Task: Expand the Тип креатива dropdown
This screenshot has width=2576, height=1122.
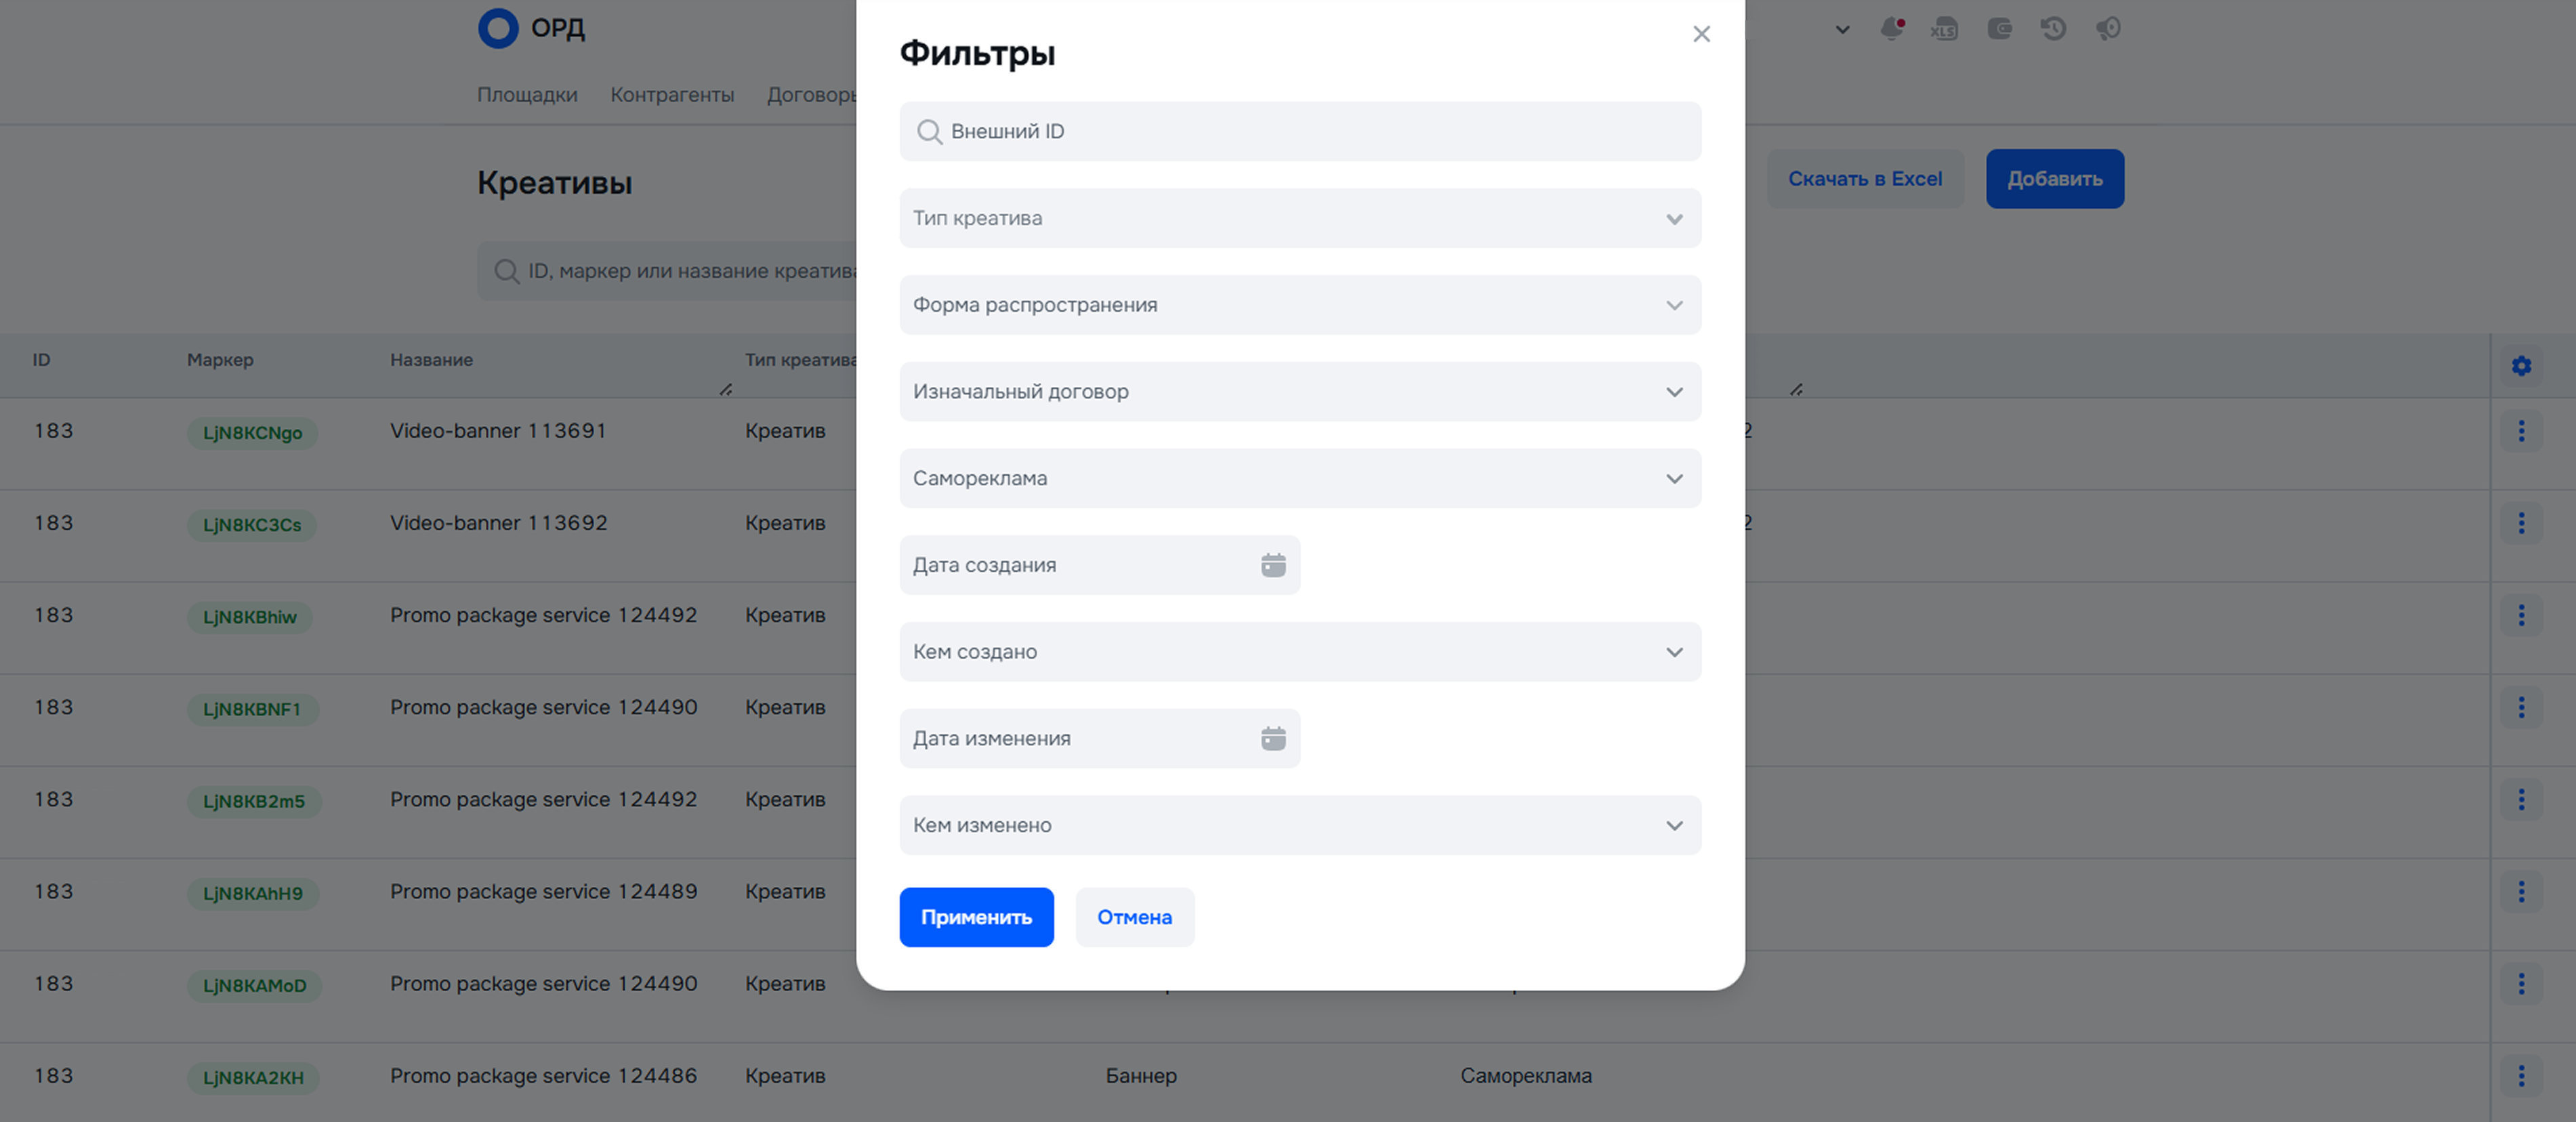Action: click(1300, 218)
